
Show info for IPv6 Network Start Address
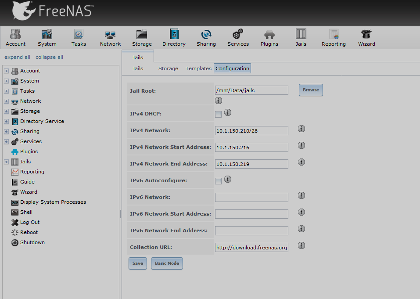(x=302, y=212)
